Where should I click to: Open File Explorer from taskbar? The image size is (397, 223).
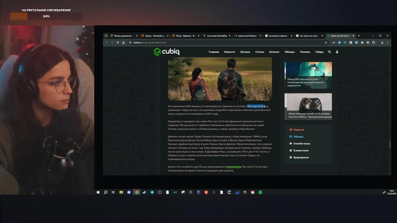click(121, 192)
